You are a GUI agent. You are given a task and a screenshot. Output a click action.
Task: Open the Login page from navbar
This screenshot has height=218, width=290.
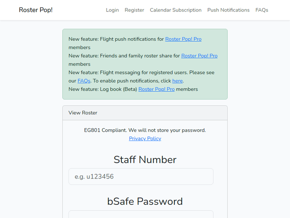coord(112,10)
